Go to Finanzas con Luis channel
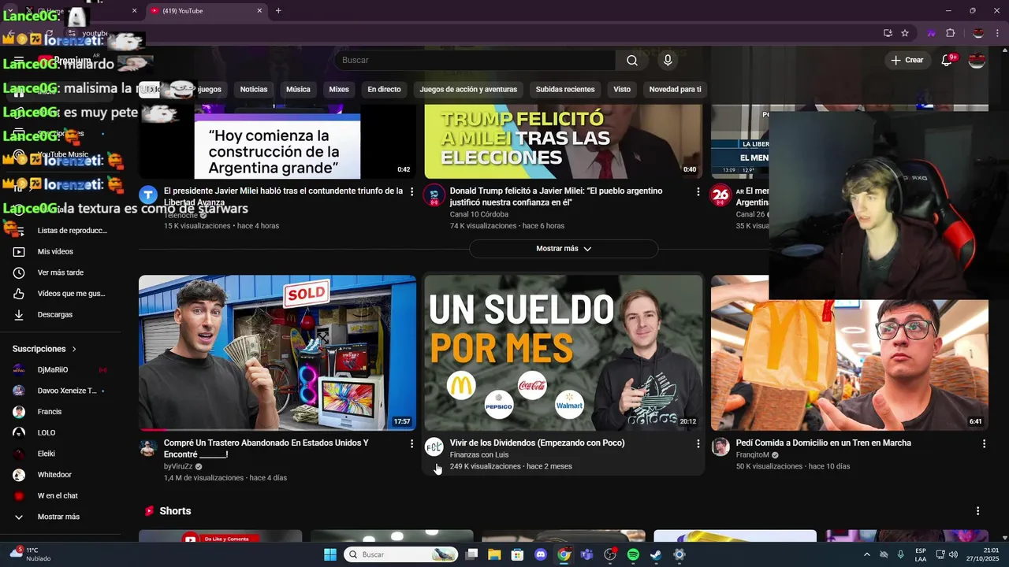Image resolution: width=1009 pixels, height=567 pixels. (479, 454)
